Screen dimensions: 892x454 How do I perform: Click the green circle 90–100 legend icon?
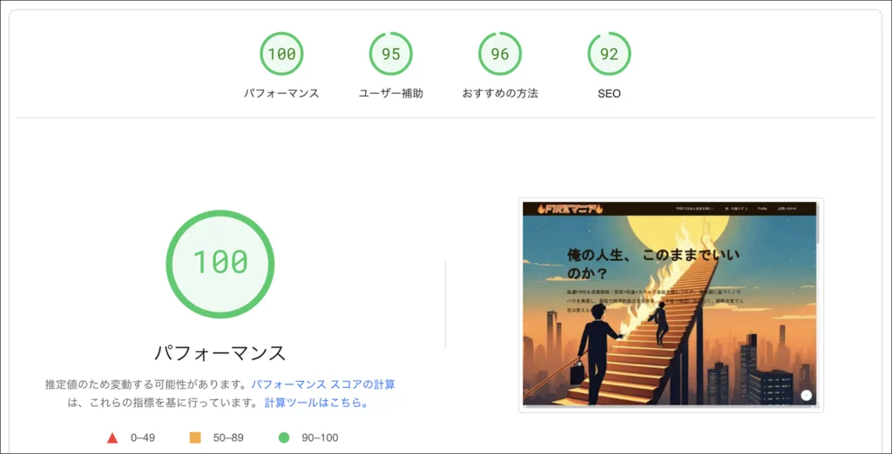click(x=284, y=437)
